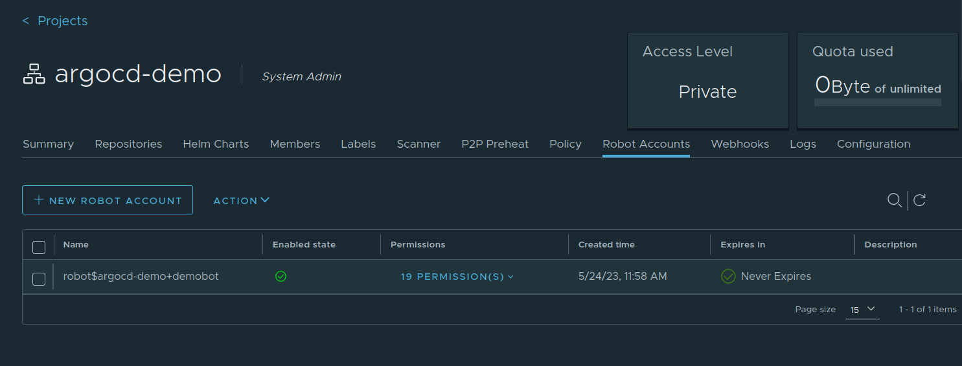This screenshot has width=962, height=366.
Task: Click the search magnifier icon
Action: (x=895, y=200)
